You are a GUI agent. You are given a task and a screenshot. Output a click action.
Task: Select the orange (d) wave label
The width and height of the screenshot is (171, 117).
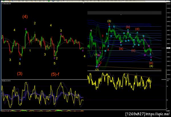[137, 29]
